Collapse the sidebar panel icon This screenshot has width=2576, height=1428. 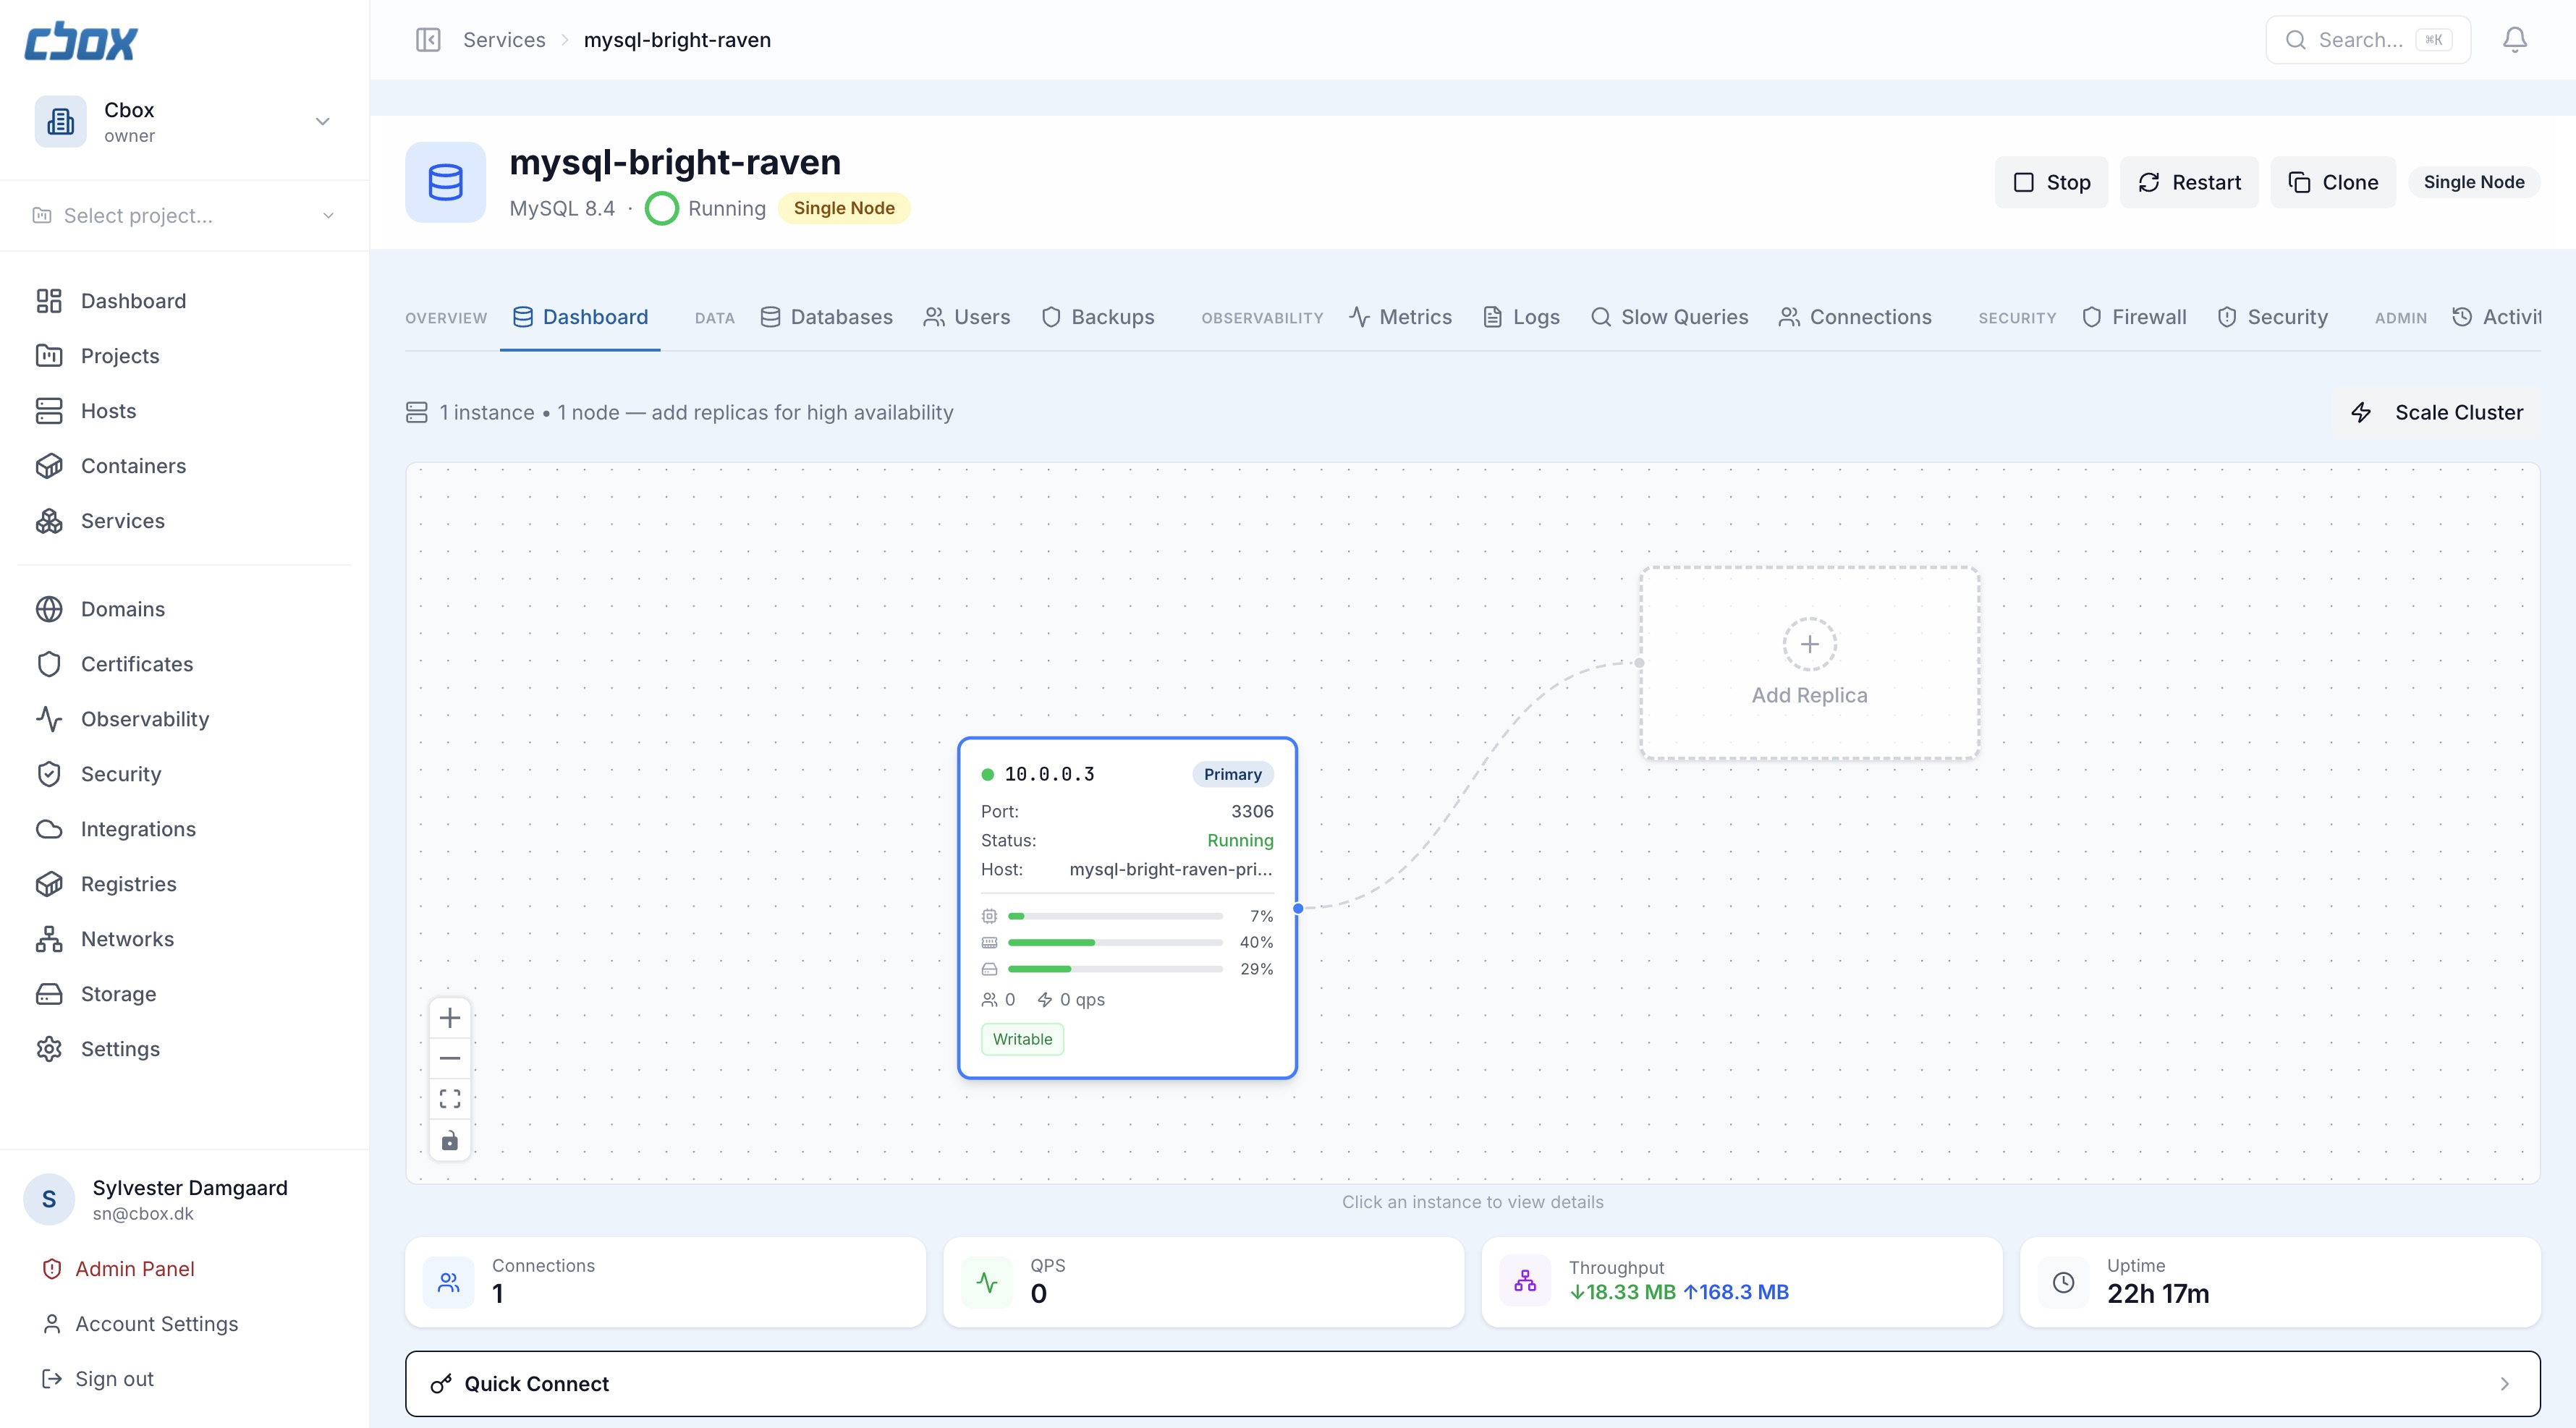click(428, 40)
